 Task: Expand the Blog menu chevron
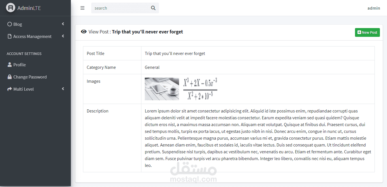pos(63,24)
